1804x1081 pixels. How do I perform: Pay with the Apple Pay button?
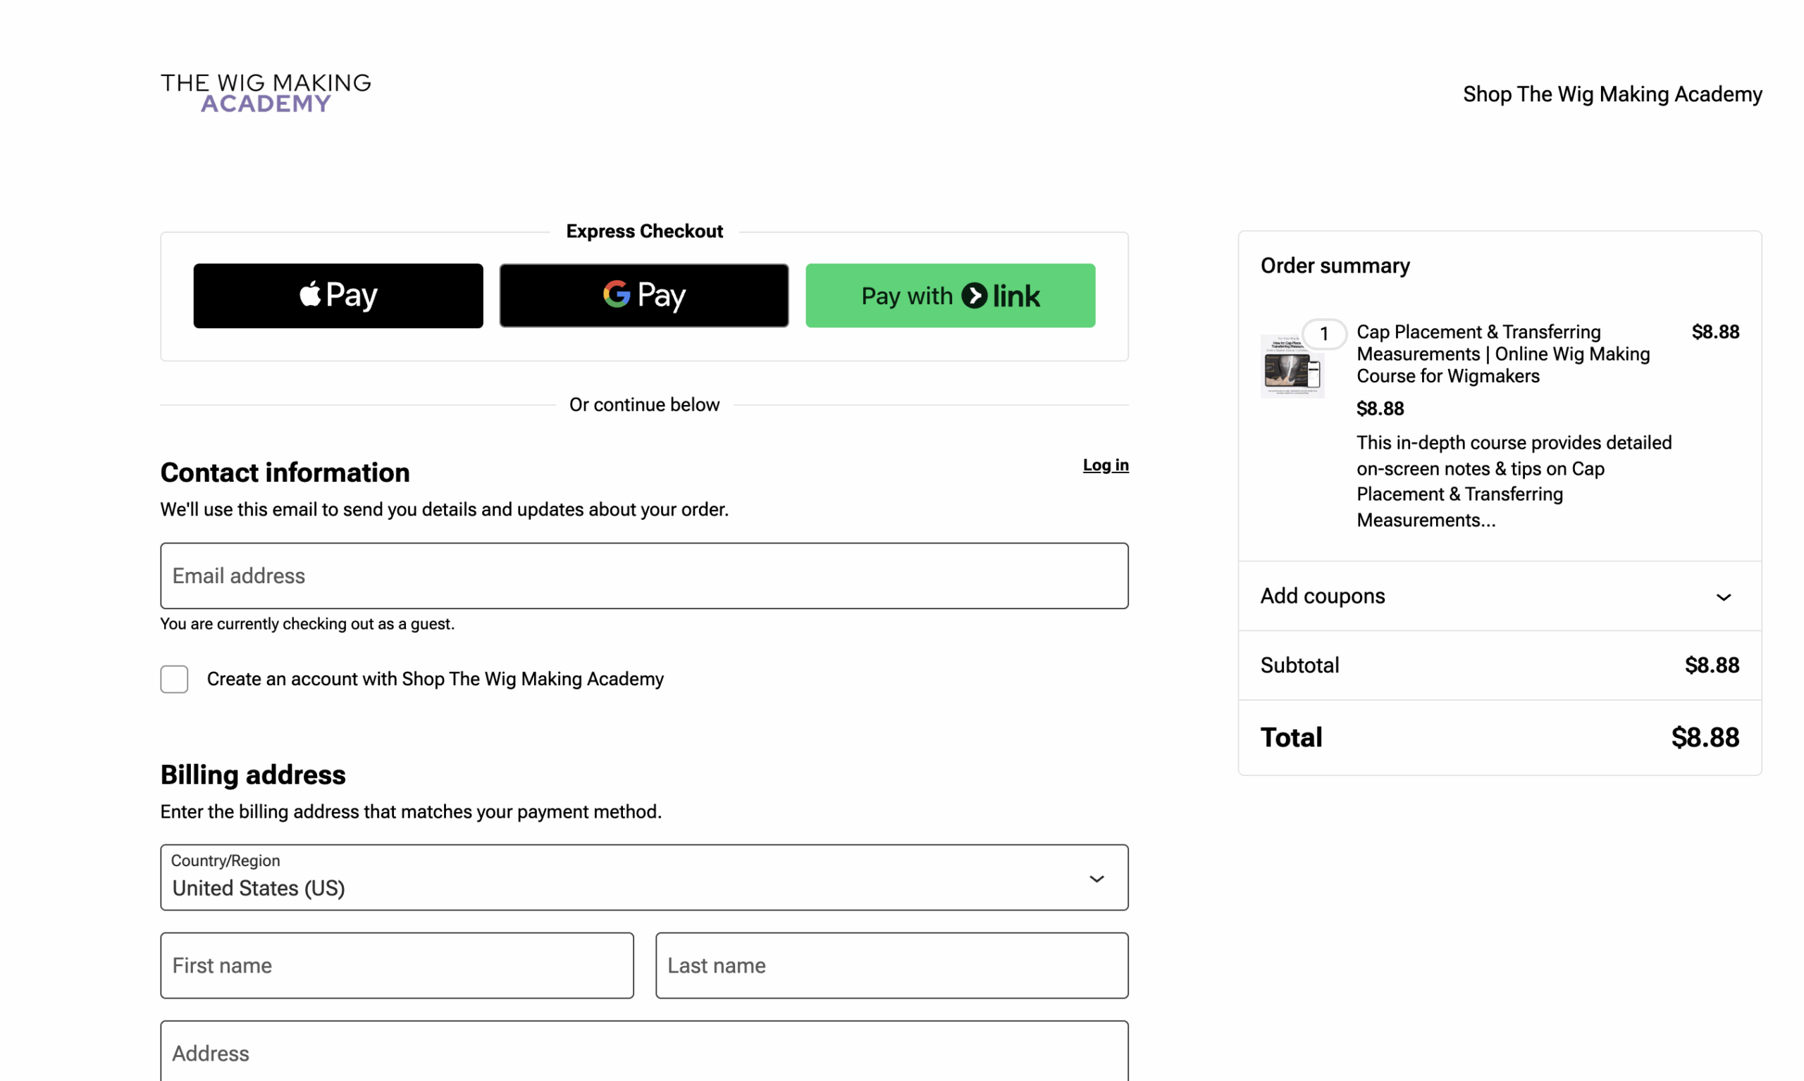pyautogui.click(x=338, y=295)
